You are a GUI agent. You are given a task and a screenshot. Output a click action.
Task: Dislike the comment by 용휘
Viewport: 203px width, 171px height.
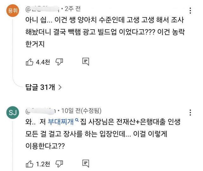[x=59, y=61]
